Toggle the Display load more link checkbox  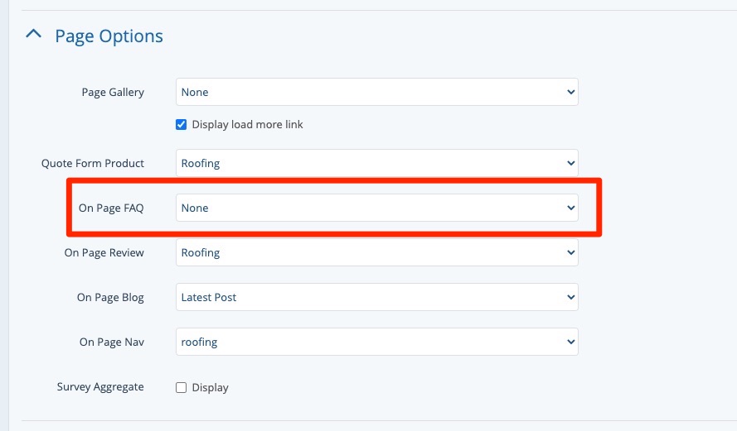click(x=182, y=125)
